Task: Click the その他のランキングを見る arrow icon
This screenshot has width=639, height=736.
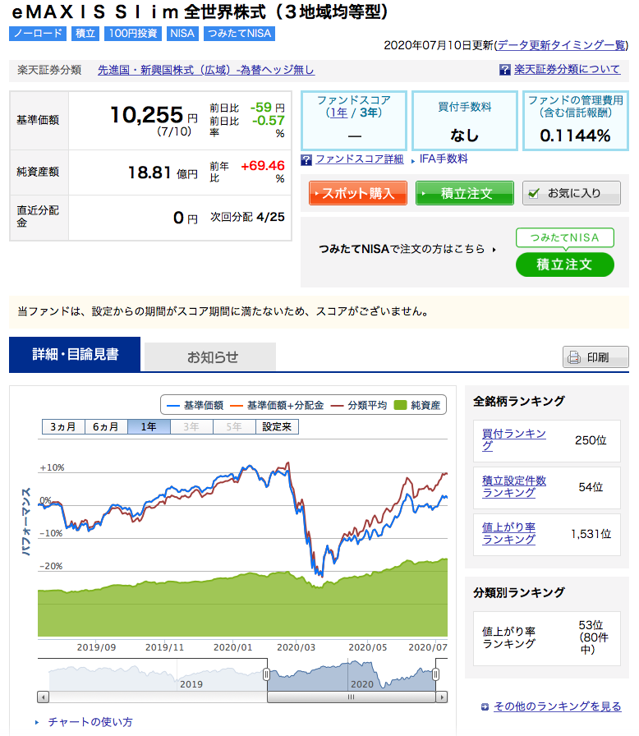Action: point(485,707)
